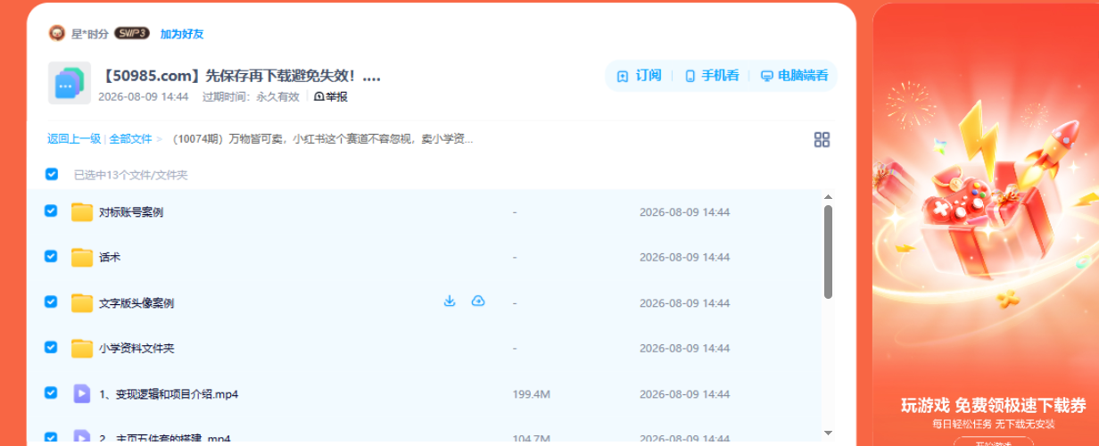Open 电脑端看 desktop client option
1099x446 pixels.
tap(794, 76)
